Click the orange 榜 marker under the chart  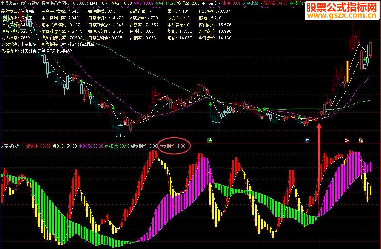tap(361, 140)
